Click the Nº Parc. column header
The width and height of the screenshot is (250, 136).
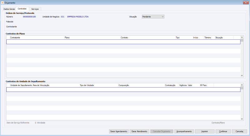[x=204, y=85]
